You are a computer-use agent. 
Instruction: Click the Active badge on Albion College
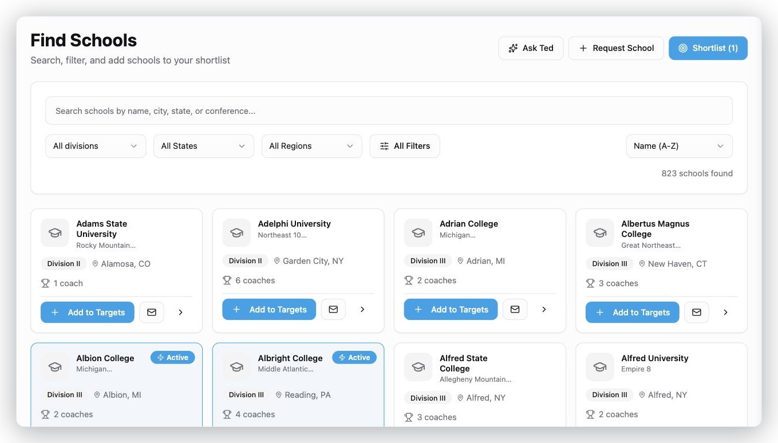(173, 358)
